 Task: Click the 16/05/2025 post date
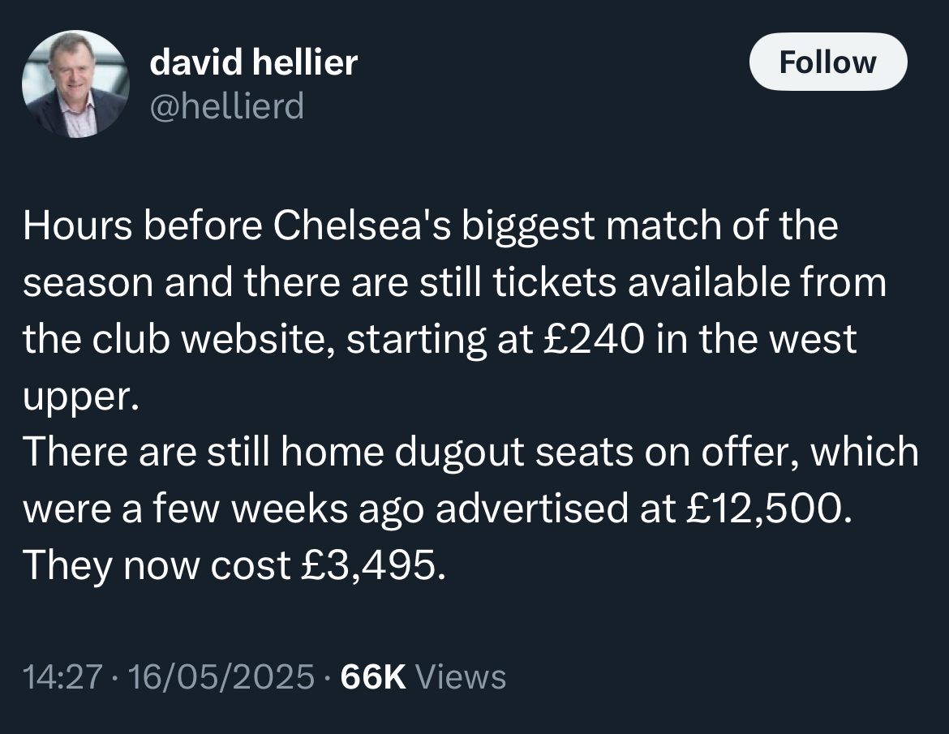221,676
